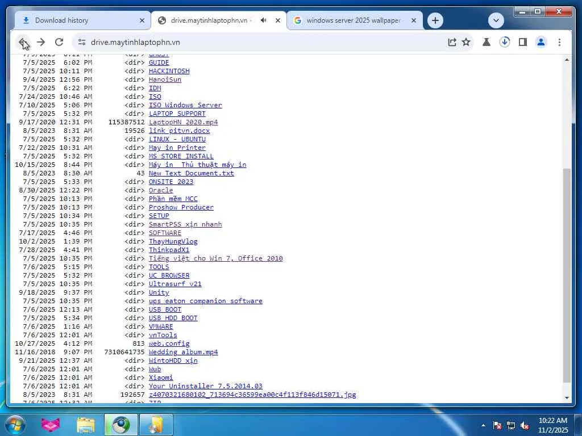Open ThayHungVlog folder
Screen dimensions: 582x436
click(x=173, y=242)
